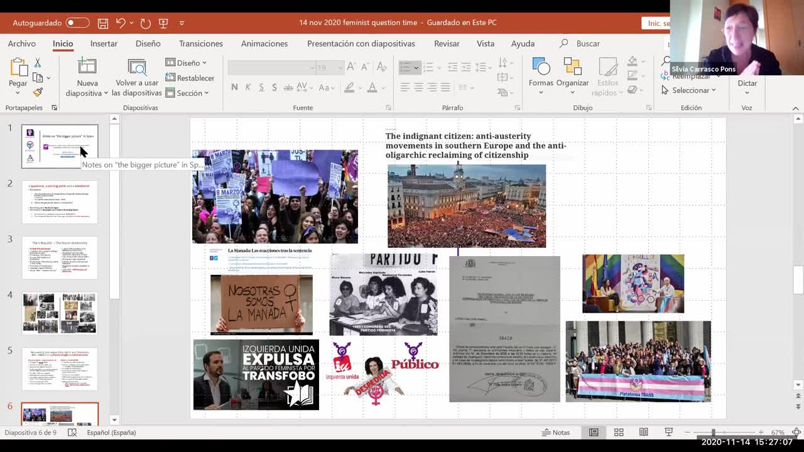
Task: Open the Undo history dropdown arrow
Action: pyautogui.click(x=131, y=23)
